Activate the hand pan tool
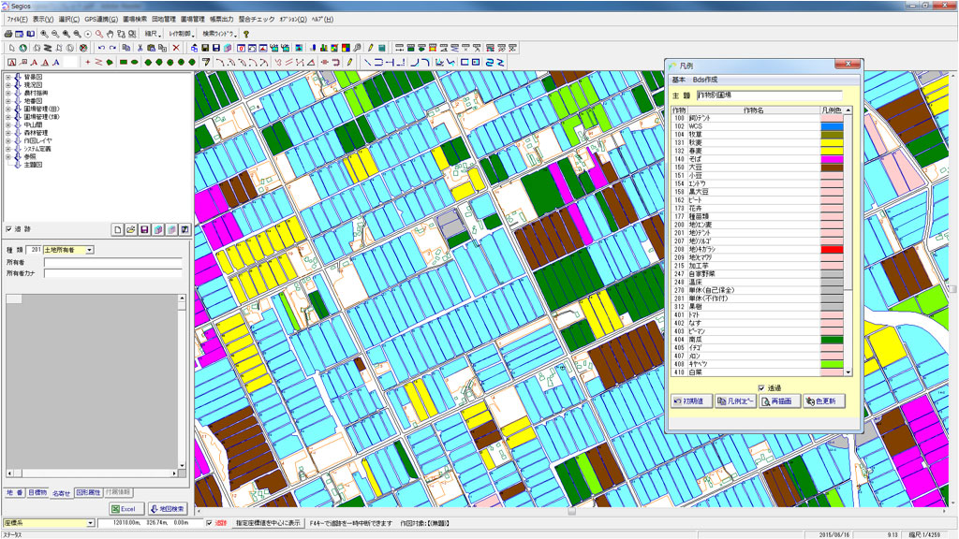Screen dimensions: 959x539 click(x=111, y=35)
